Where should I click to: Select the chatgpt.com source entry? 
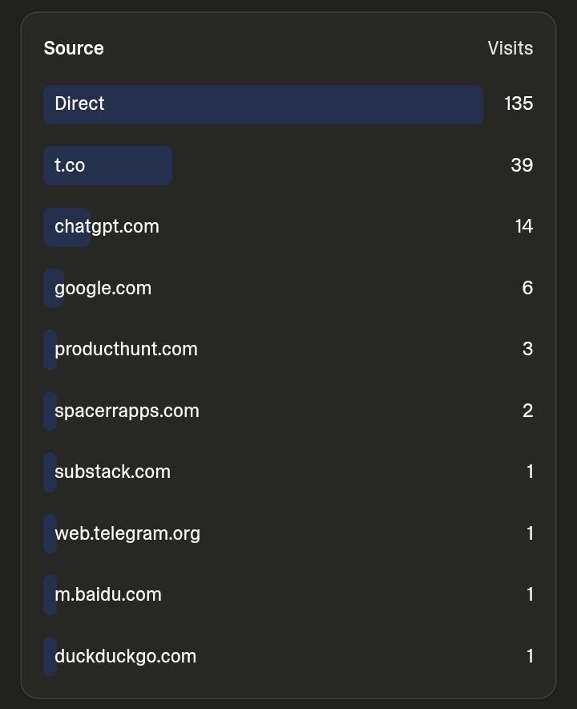point(288,227)
